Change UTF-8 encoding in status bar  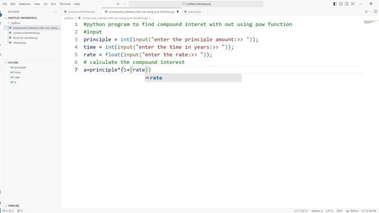point(329,211)
